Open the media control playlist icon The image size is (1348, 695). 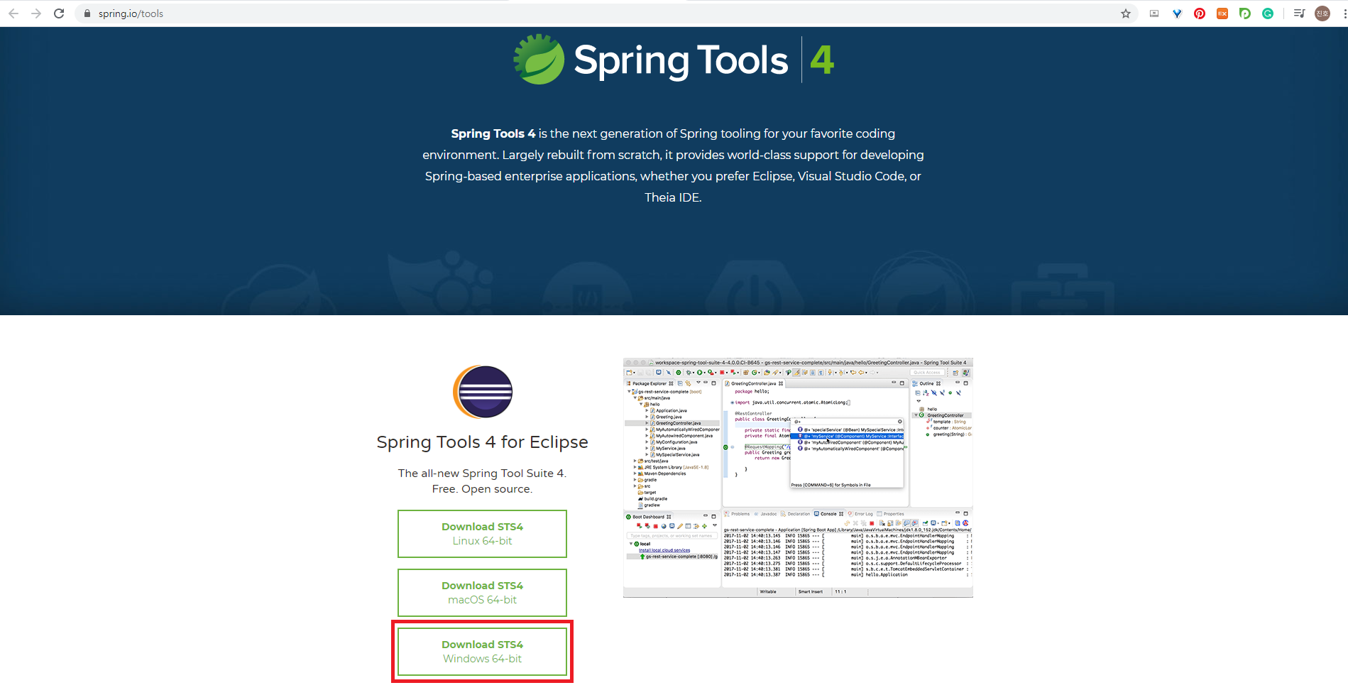click(1299, 13)
